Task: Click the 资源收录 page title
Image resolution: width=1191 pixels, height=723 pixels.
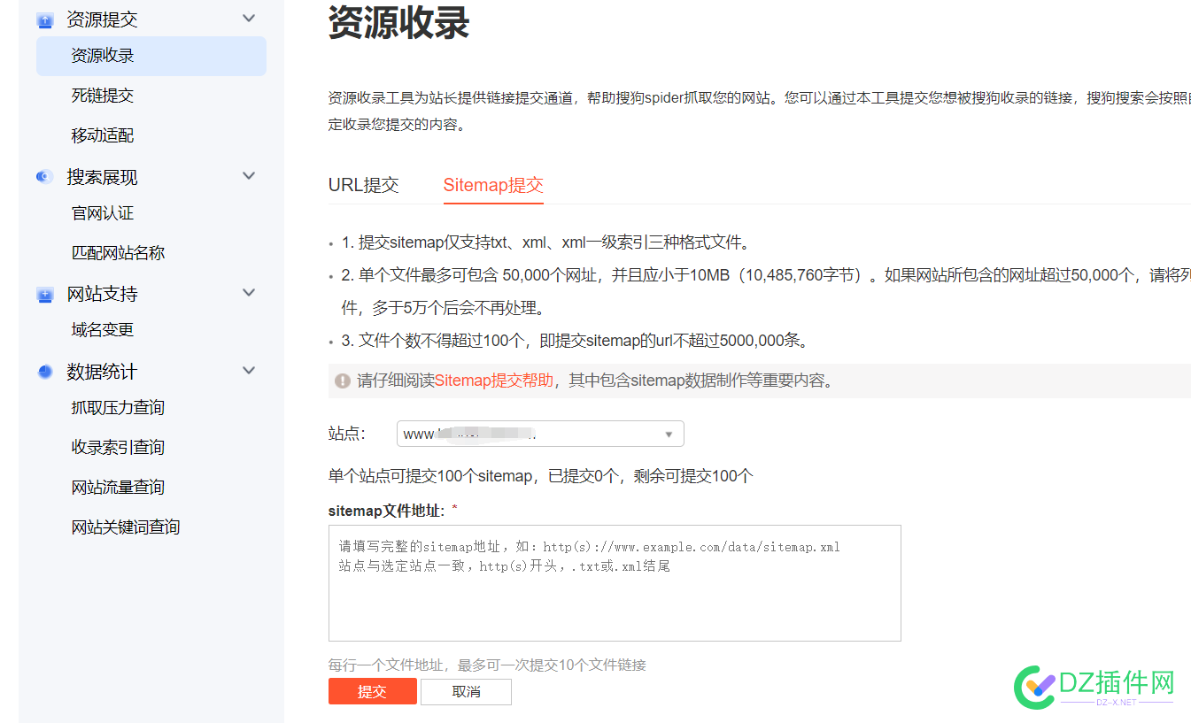Action: [x=399, y=22]
